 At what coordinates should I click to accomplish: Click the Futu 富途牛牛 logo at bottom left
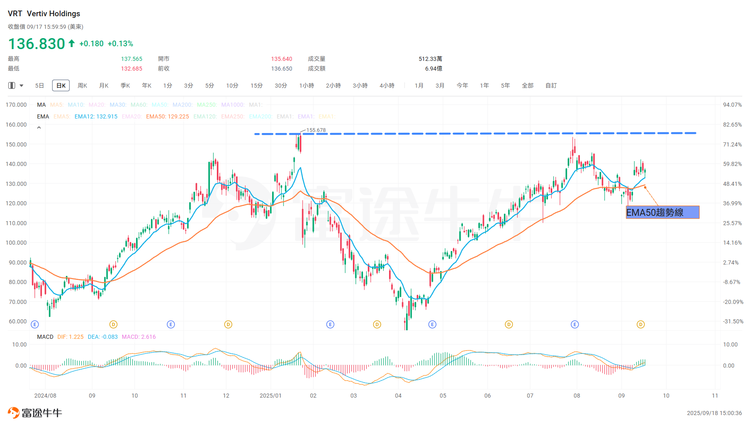[35, 413]
